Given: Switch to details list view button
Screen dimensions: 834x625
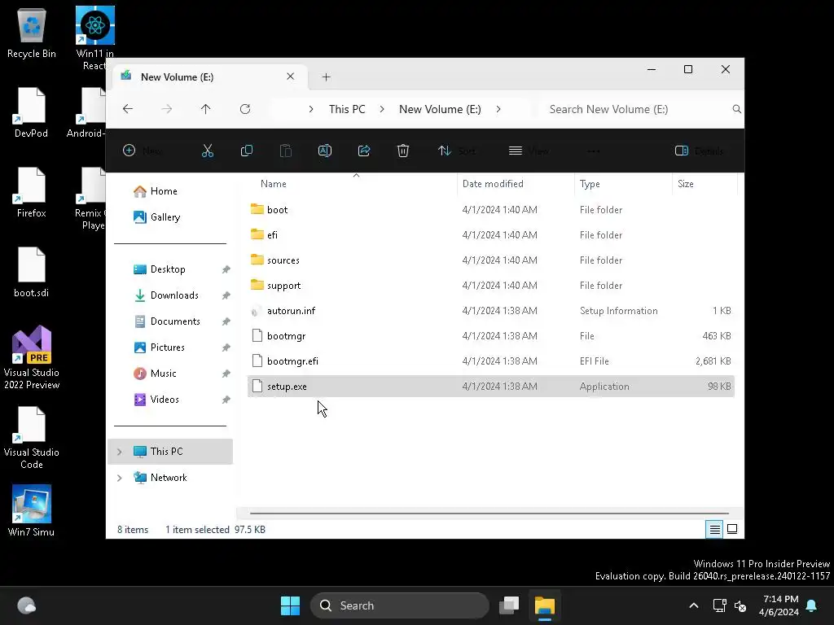Looking at the screenshot, I should 714,529.
